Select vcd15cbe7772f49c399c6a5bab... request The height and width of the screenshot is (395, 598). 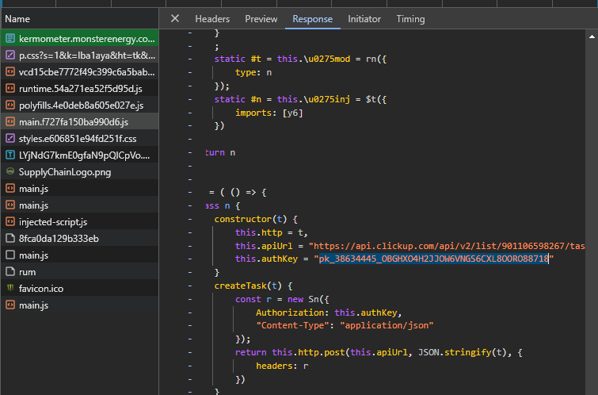point(79,72)
